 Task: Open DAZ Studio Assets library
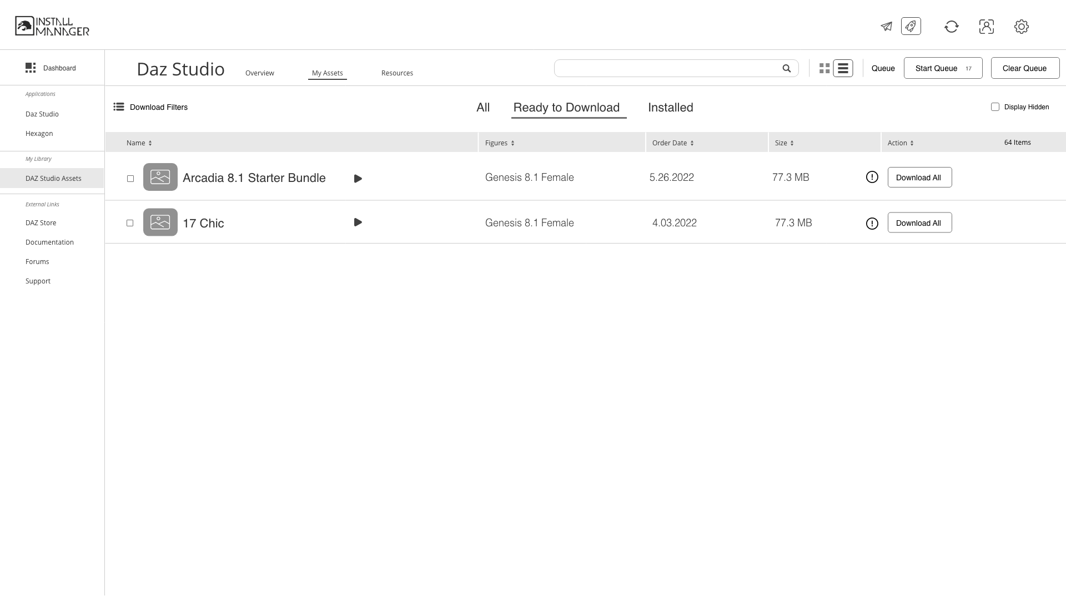pos(52,178)
